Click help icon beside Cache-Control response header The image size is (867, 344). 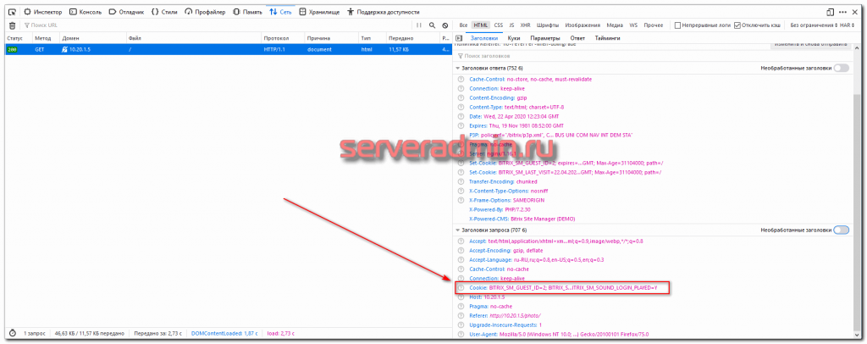461,79
